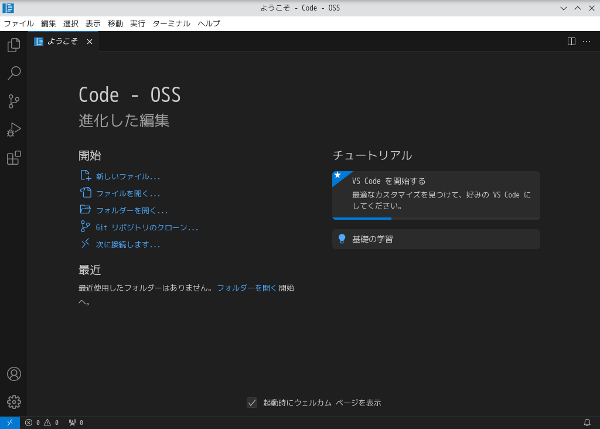Open notifications bell in status bar
Screen dimensions: 600x429
tap(587, 423)
